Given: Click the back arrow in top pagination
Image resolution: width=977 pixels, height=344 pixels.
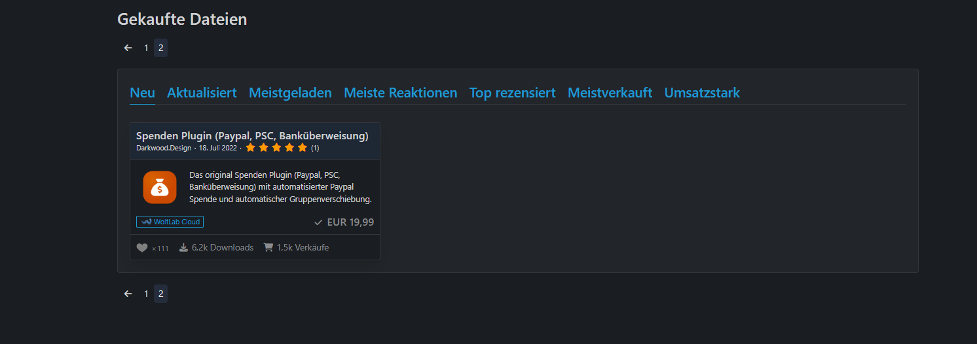Looking at the screenshot, I should 128,48.
